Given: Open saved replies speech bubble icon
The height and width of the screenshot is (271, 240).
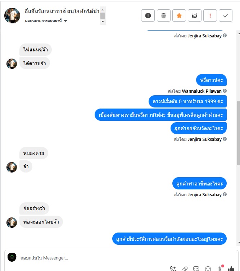Looking at the screenshot, I should 196,268.
